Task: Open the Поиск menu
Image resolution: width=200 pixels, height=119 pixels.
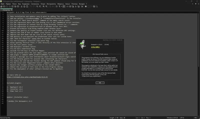Action: pyautogui.click(x=14, y=4)
